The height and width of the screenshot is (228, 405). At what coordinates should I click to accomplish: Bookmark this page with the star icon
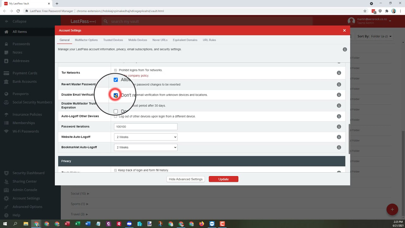click(365, 11)
